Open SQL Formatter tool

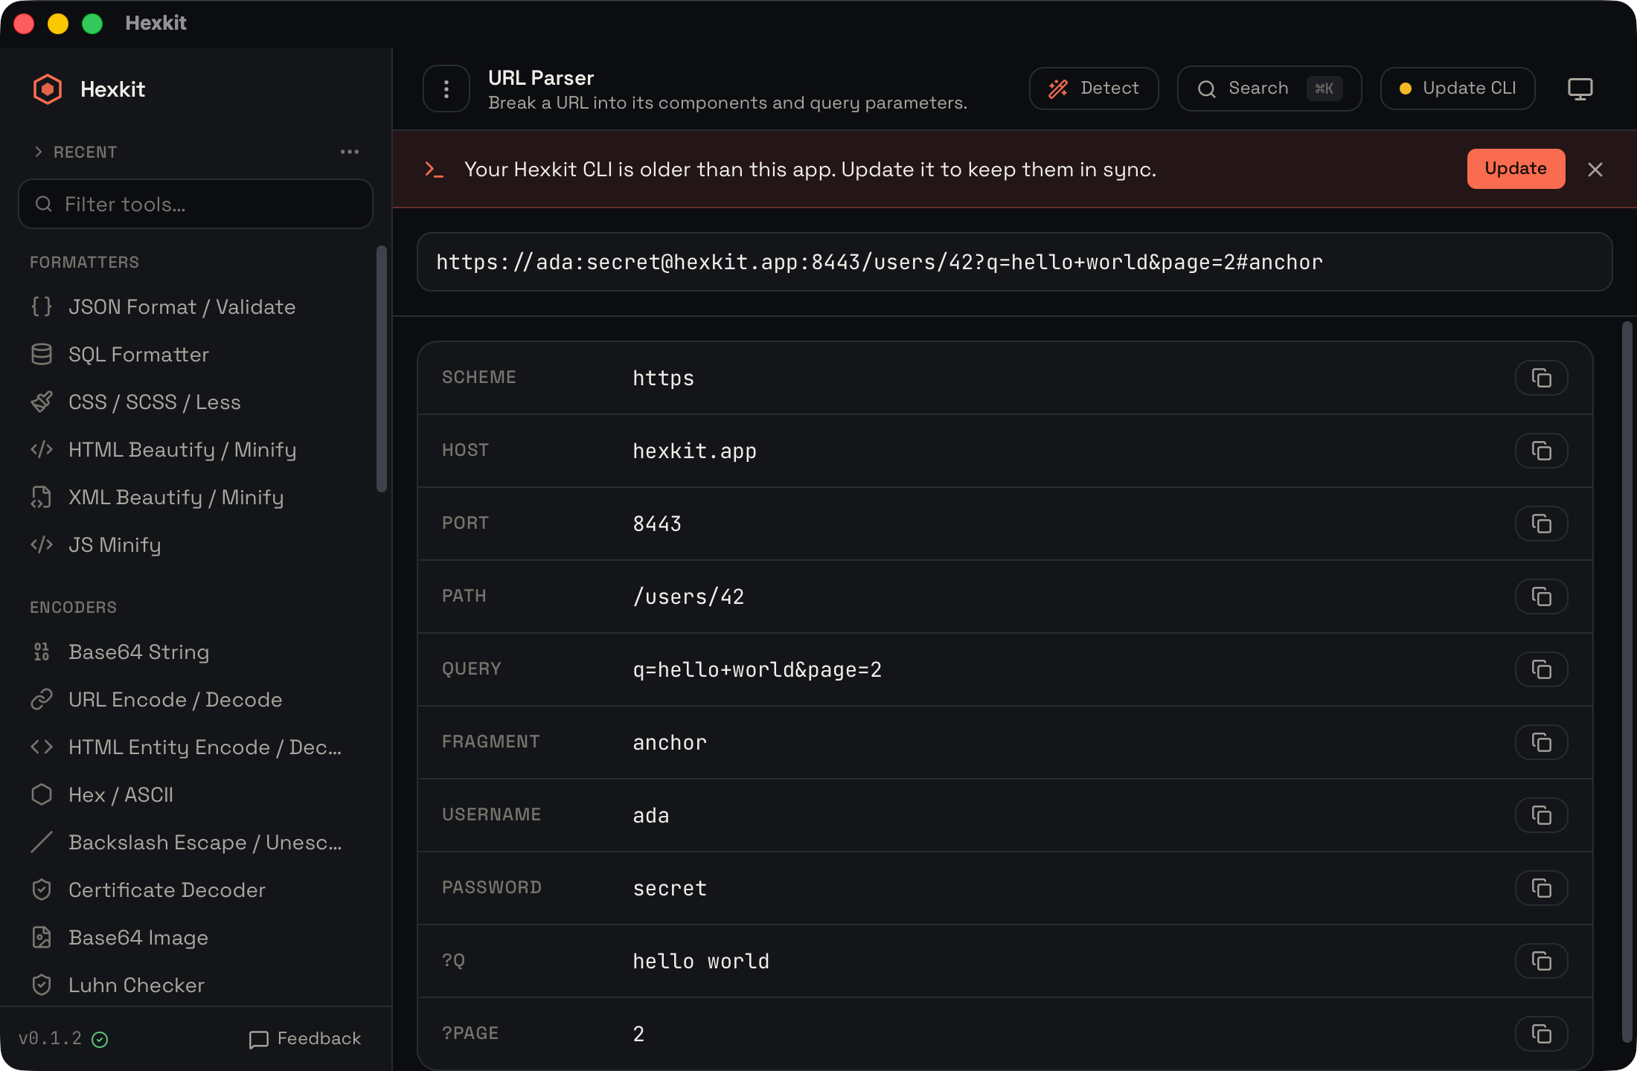coord(196,355)
